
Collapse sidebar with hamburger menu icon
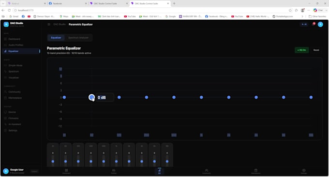tap(49, 24)
